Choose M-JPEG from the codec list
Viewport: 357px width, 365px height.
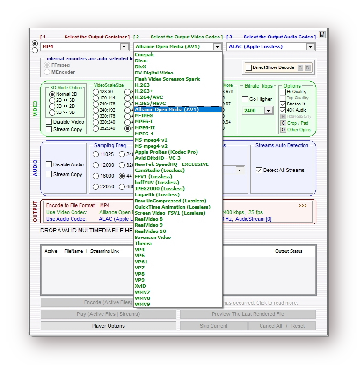pyautogui.click(x=178, y=116)
